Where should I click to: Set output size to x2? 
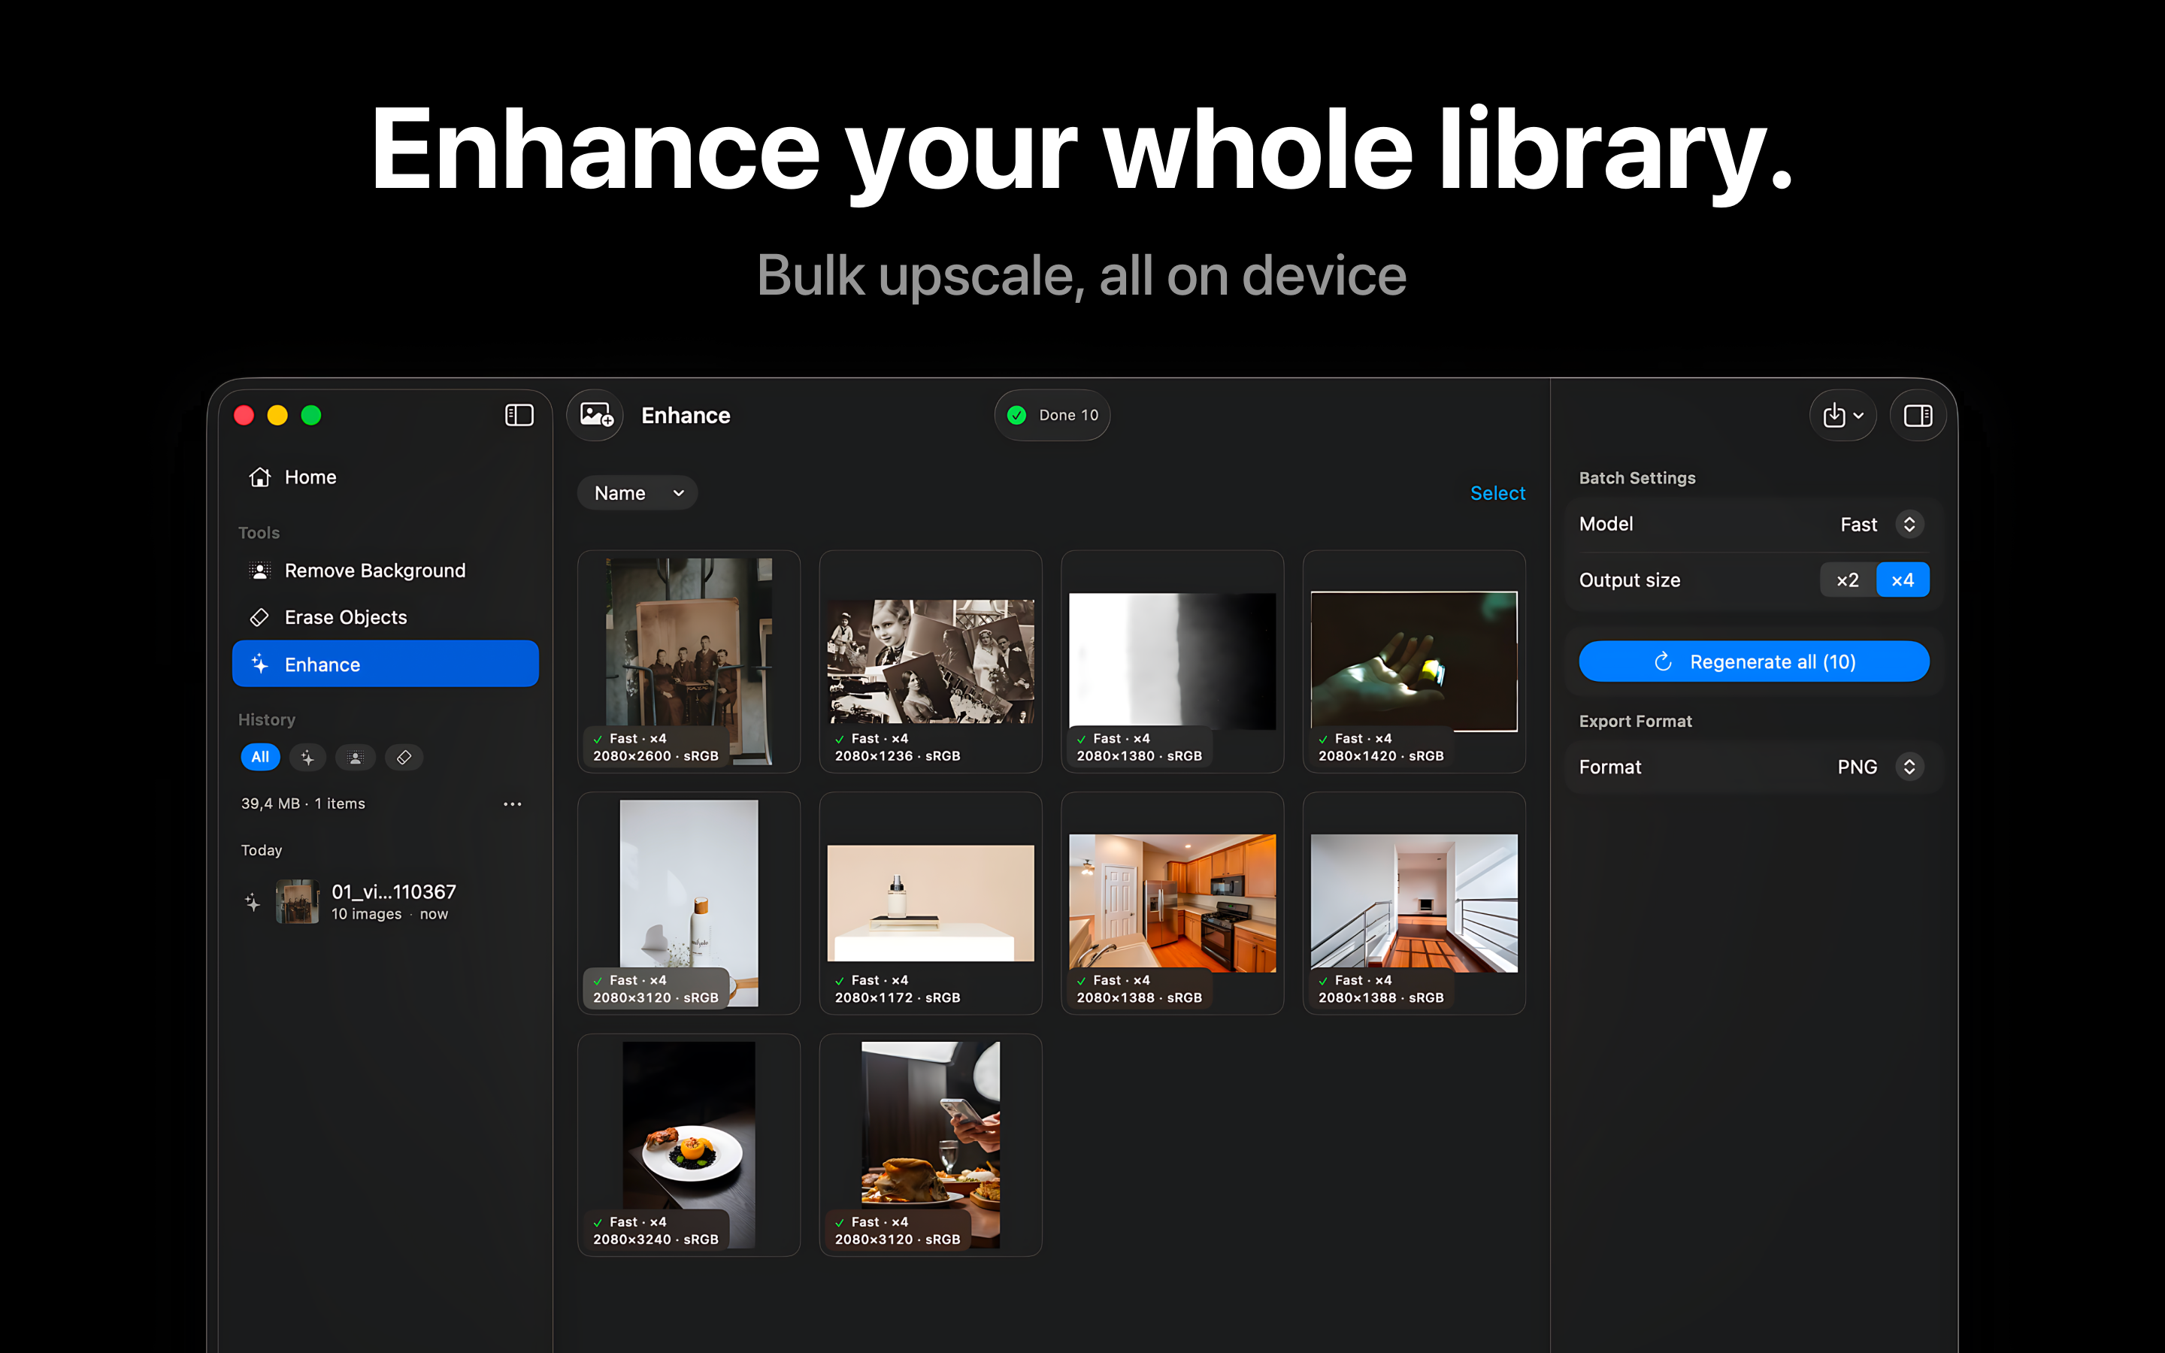(x=1848, y=580)
